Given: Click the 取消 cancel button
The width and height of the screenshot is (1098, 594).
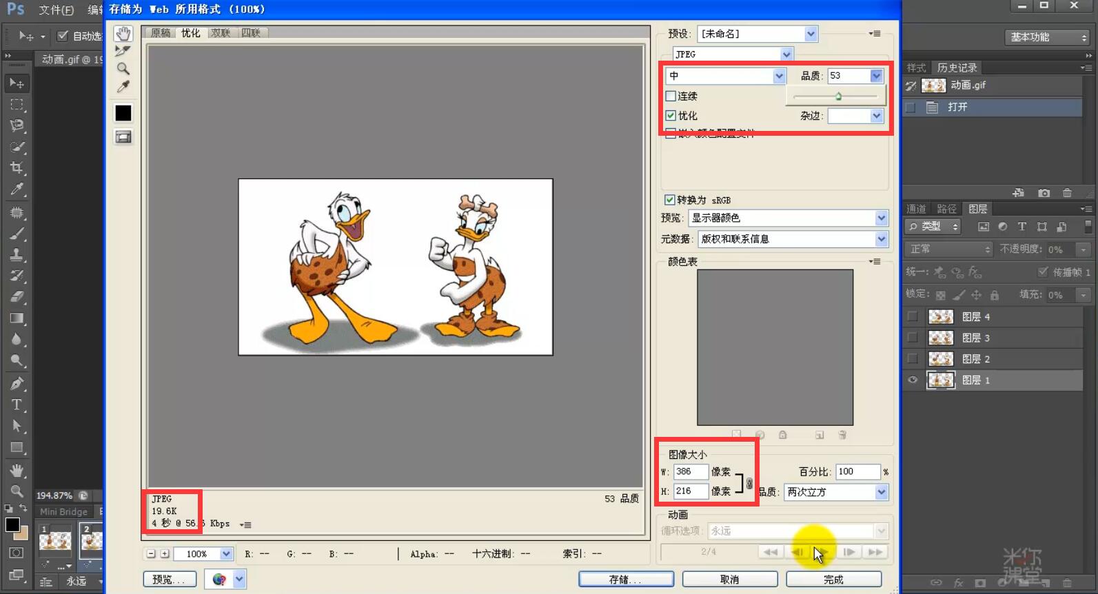Looking at the screenshot, I should [730, 580].
